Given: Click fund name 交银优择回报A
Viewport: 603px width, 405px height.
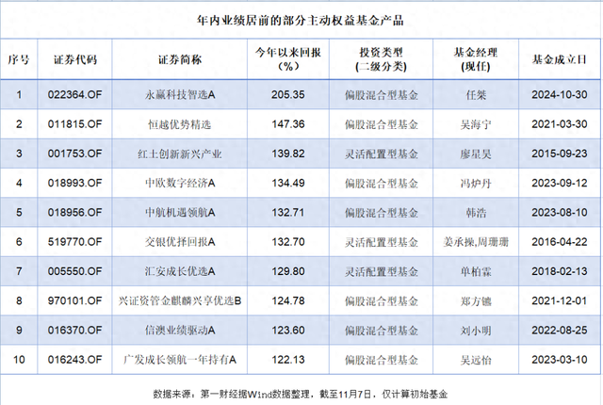Looking at the screenshot, I should (180, 242).
